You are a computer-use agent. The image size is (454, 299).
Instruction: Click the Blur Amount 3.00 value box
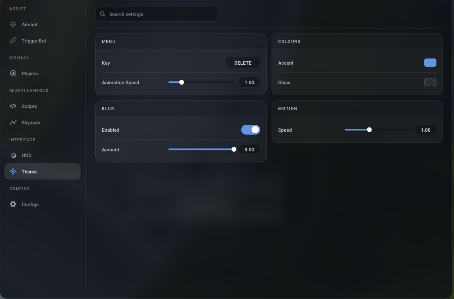[x=249, y=150]
